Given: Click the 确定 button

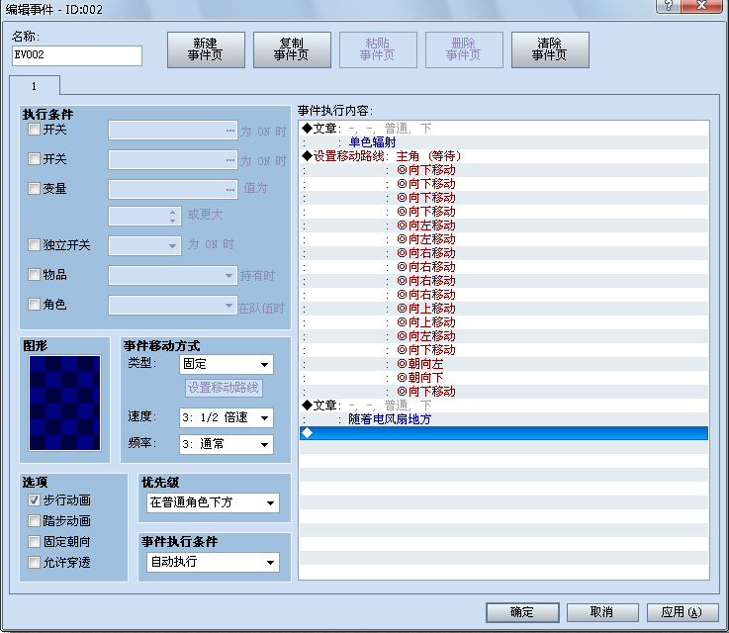Looking at the screenshot, I should coord(522,612).
